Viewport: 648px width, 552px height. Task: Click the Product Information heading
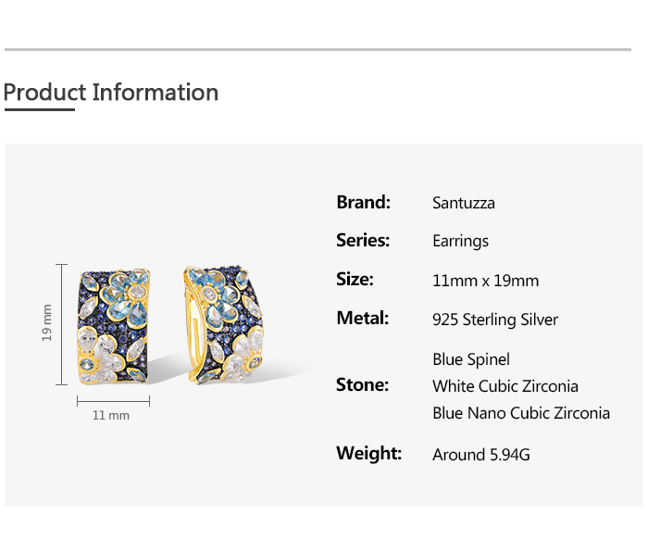111,93
